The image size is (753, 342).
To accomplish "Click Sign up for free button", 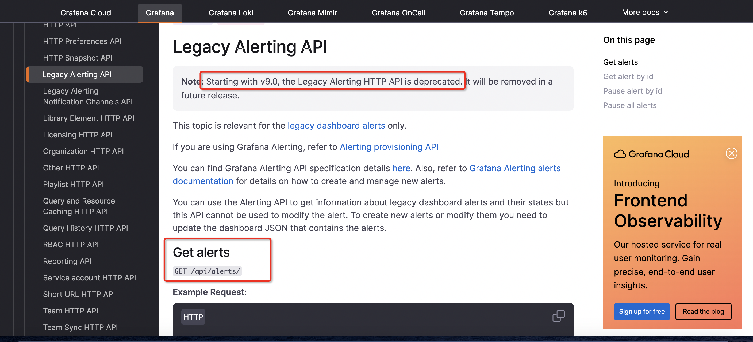I will click(x=642, y=311).
